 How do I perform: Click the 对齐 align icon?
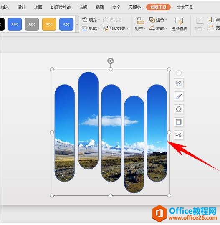click(x=140, y=21)
